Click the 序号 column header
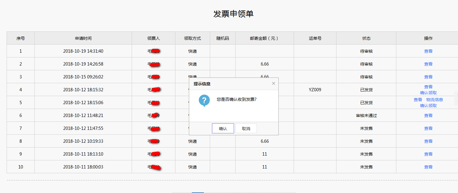Screen dimensions: 458x193 coord(21,38)
